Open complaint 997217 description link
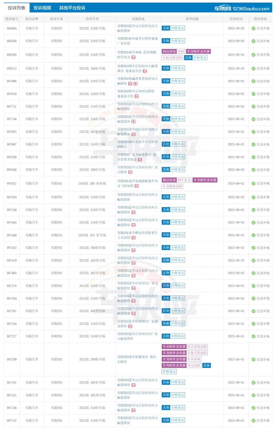 point(137,336)
